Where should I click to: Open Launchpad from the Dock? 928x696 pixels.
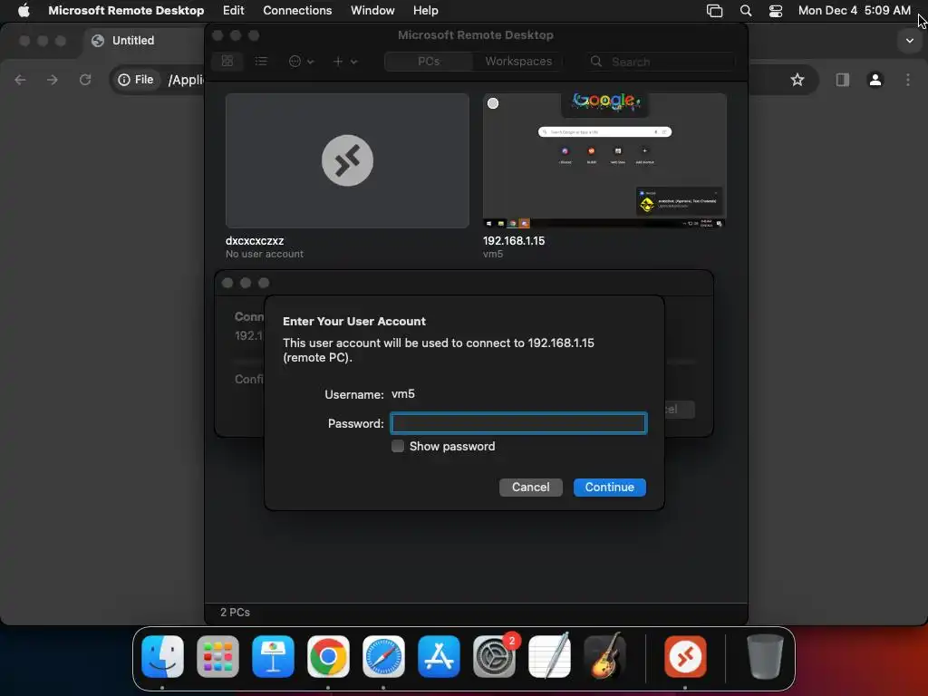tap(217, 656)
